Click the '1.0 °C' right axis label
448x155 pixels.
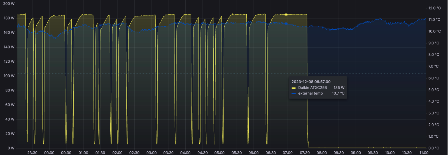click(x=434, y=136)
